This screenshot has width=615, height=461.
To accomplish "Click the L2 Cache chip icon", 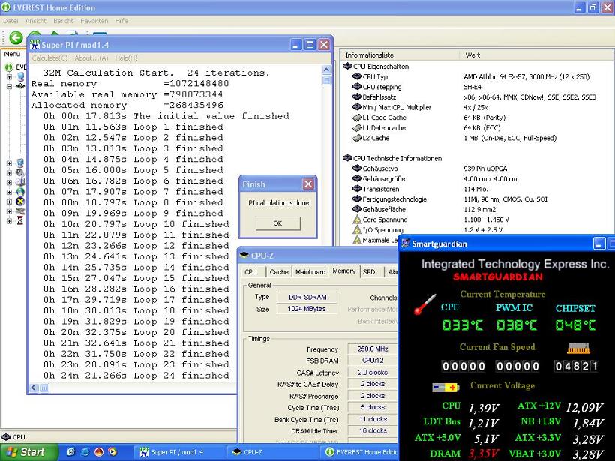I will pos(357,138).
